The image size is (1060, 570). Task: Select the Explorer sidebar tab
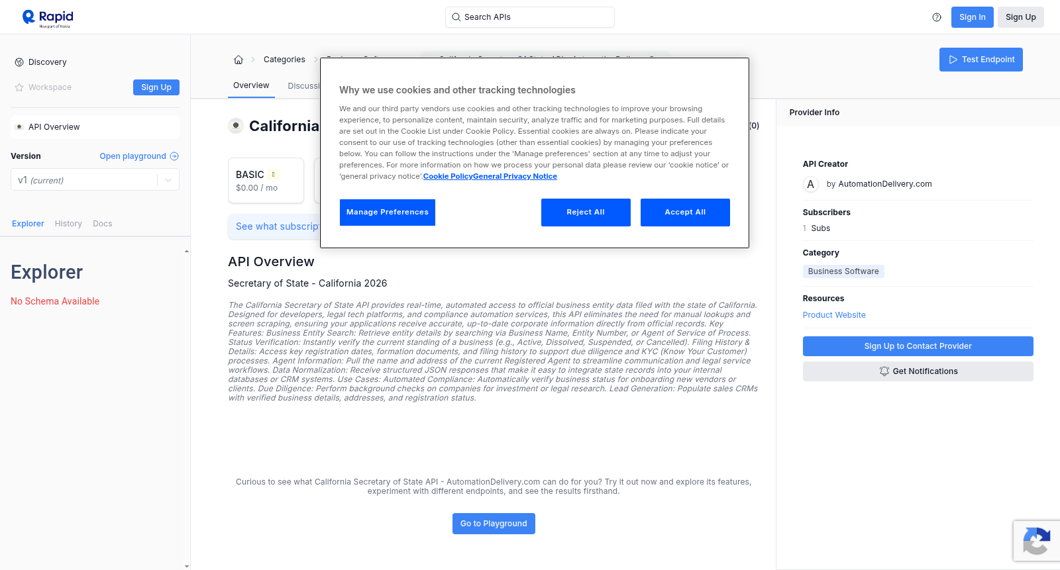[x=28, y=224]
